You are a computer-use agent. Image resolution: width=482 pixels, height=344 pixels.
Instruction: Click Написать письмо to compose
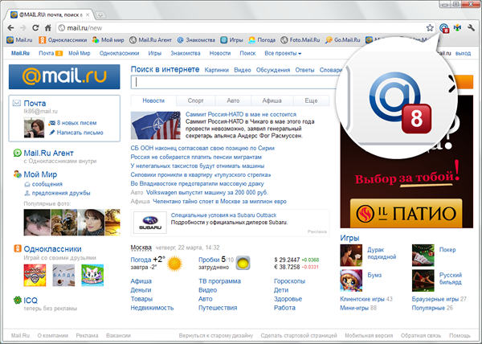click(x=80, y=133)
